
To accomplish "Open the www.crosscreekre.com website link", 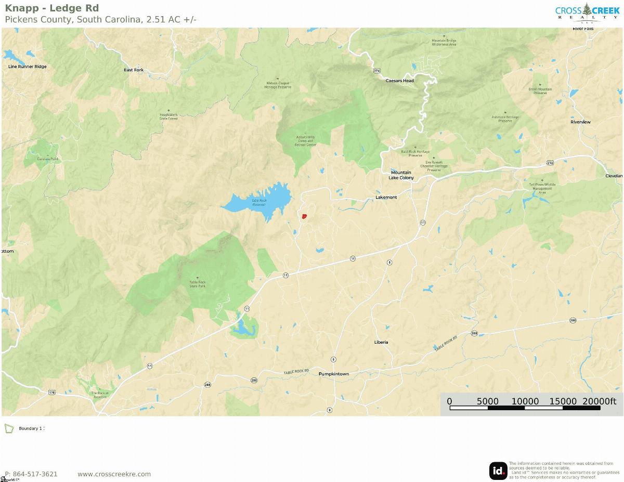I will click(114, 474).
